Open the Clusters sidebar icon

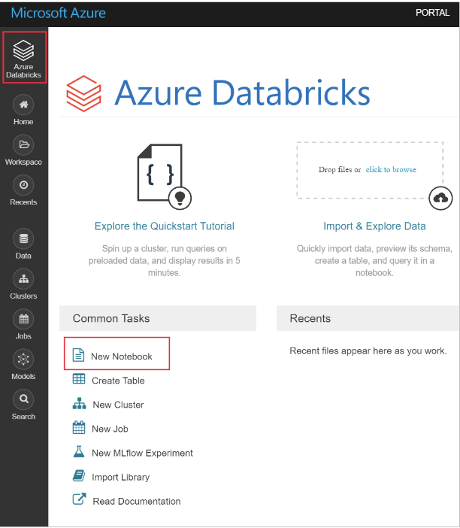23,280
